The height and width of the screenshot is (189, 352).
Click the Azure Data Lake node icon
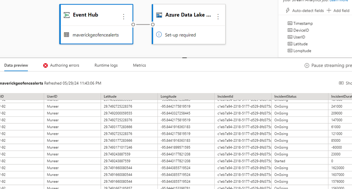[159, 15]
